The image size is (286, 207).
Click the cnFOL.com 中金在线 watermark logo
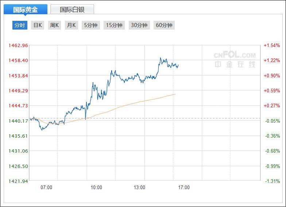pyautogui.click(x=235, y=60)
